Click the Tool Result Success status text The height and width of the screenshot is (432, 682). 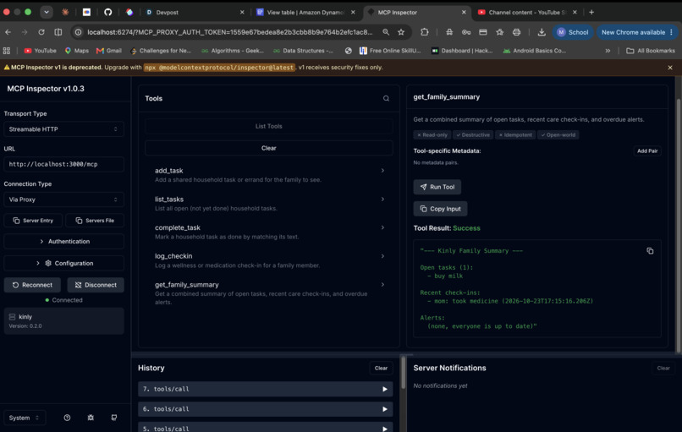click(x=466, y=228)
